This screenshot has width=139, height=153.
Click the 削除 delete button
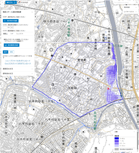(x=11, y=52)
